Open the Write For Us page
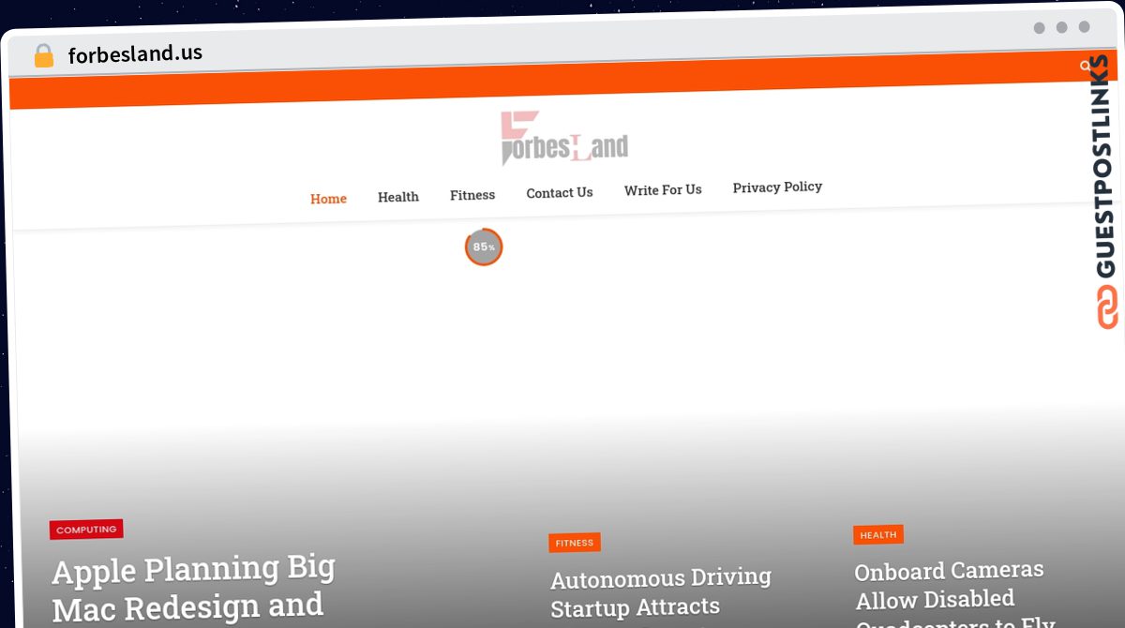Screen dimensions: 1125x628 [663, 189]
